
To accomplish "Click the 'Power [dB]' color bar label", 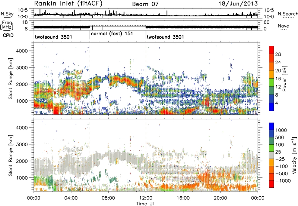I will [x=285, y=78].
